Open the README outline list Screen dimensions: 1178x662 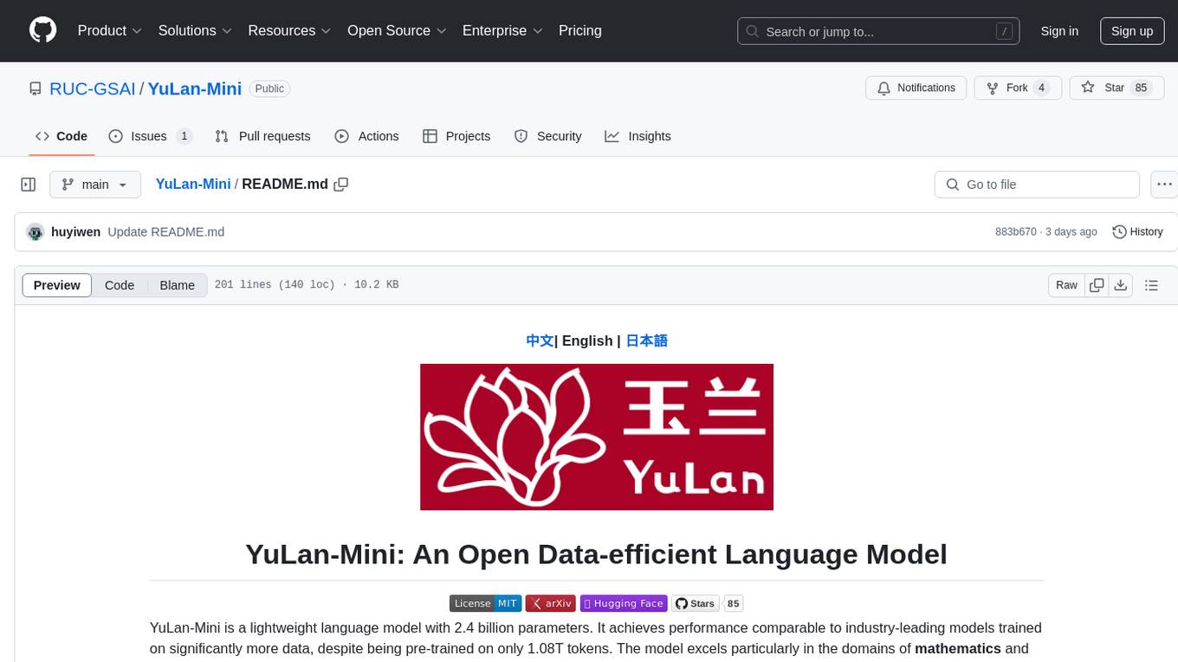point(1151,285)
